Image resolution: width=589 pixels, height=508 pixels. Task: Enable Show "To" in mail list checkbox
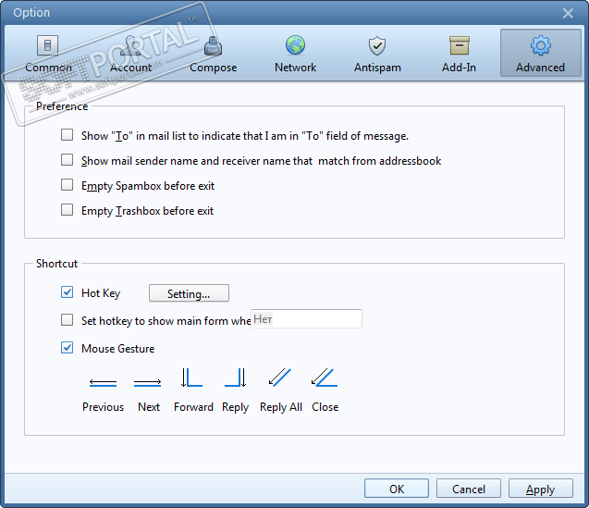67,135
